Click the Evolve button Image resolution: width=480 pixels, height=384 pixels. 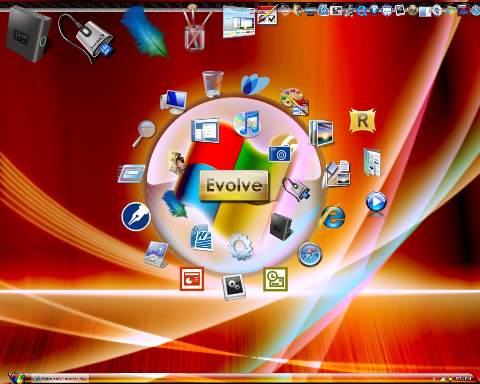[234, 185]
